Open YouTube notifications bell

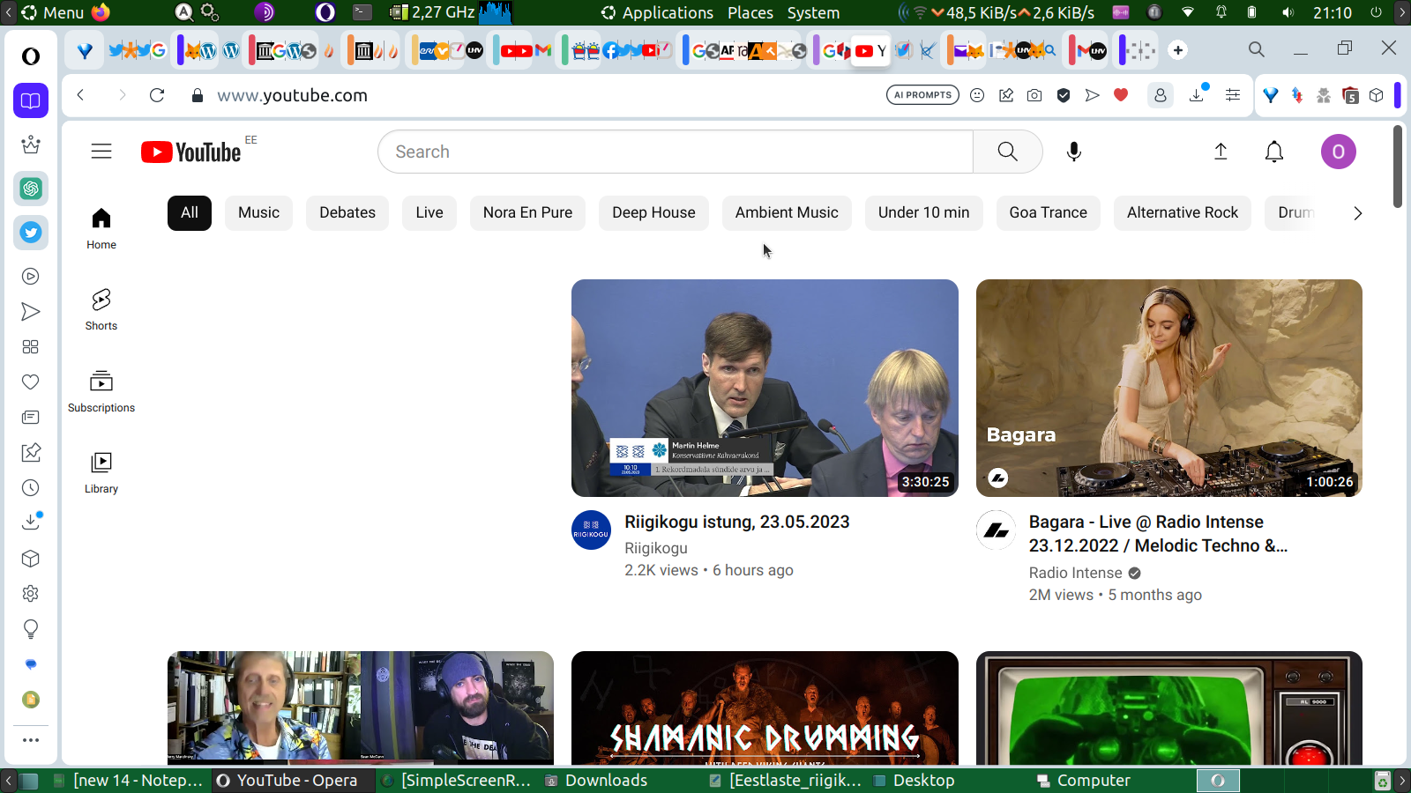click(x=1273, y=152)
